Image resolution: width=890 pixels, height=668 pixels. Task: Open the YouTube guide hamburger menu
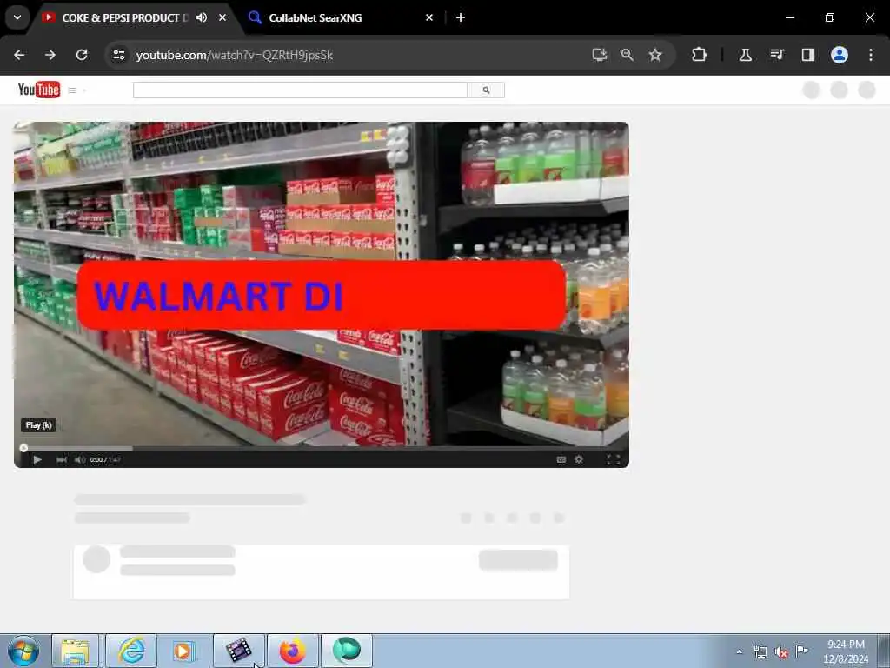pos(72,90)
